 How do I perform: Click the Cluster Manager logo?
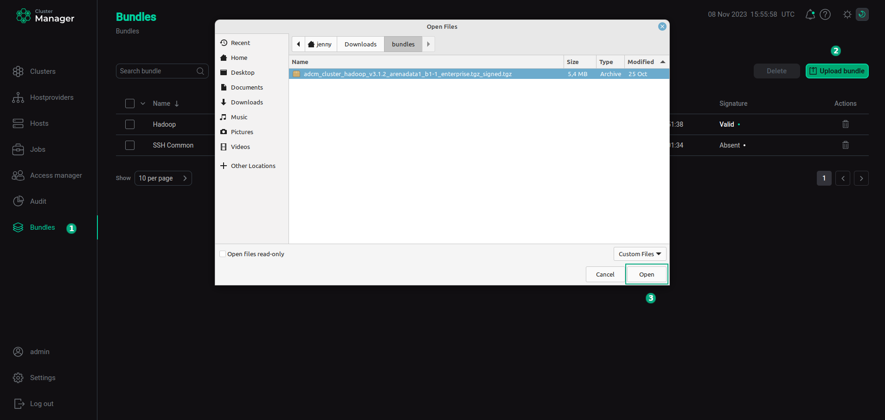(x=45, y=16)
